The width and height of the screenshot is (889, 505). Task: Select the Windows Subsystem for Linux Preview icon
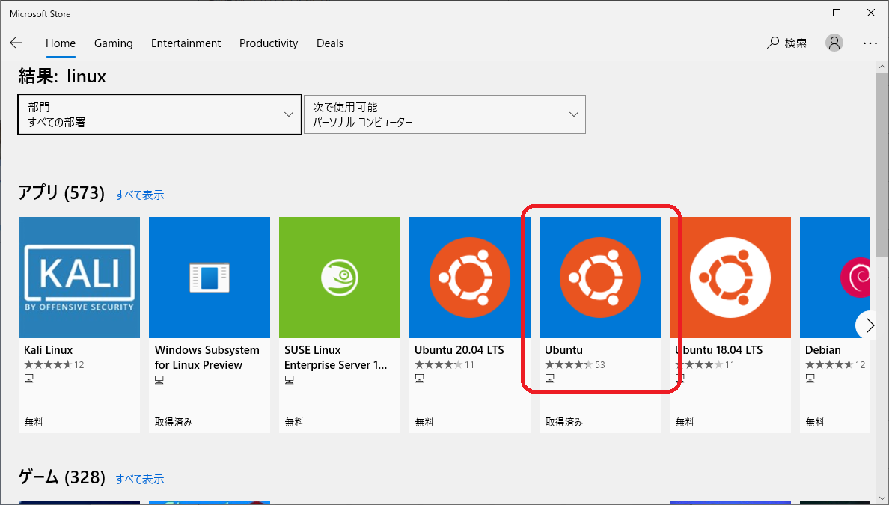click(x=209, y=278)
